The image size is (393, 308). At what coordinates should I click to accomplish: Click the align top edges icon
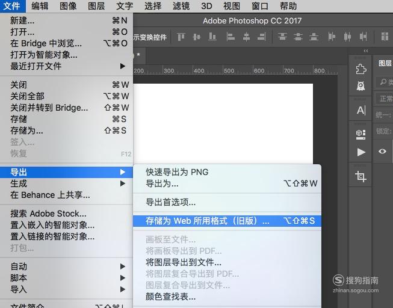tap(181, 37)
